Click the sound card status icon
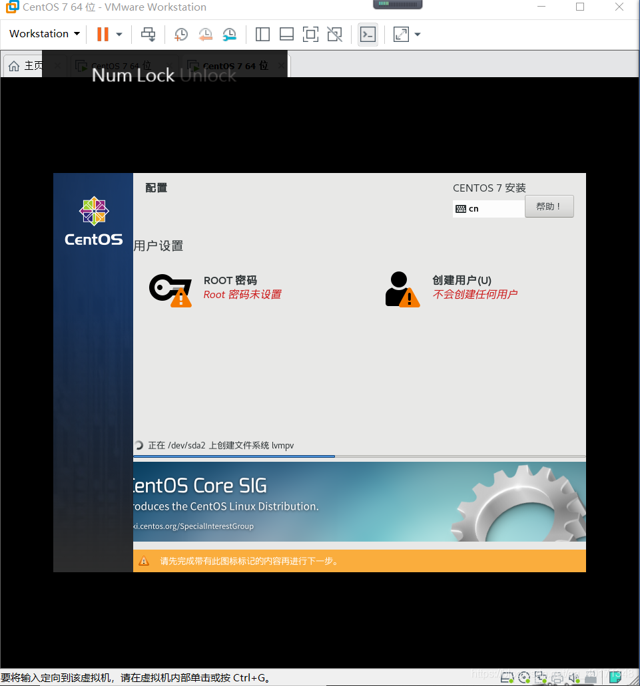 click(x=574, y=678)
